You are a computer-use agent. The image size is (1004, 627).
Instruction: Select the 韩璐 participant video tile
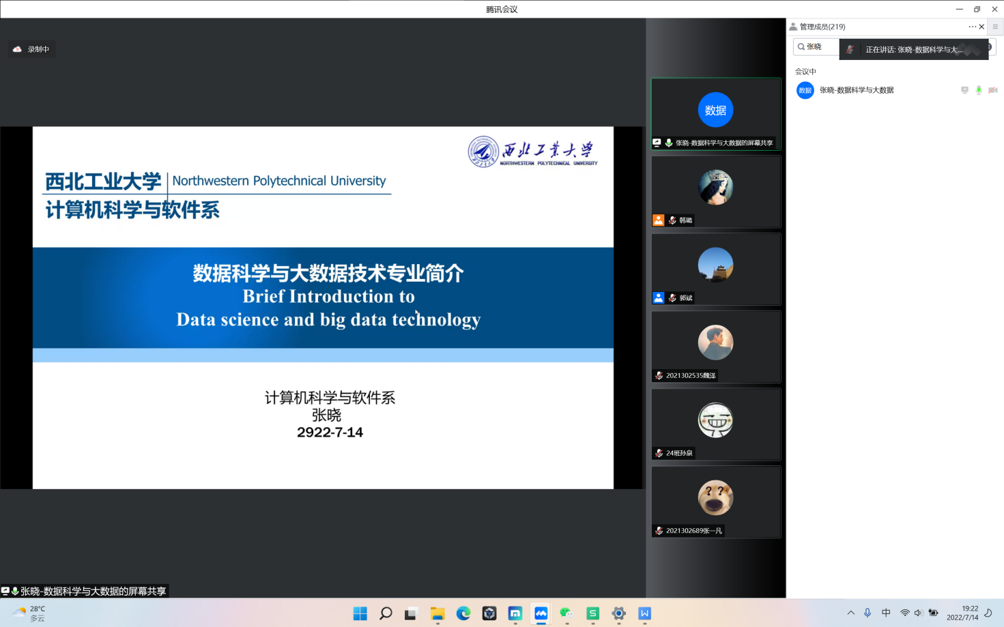[x=715, y=191]
